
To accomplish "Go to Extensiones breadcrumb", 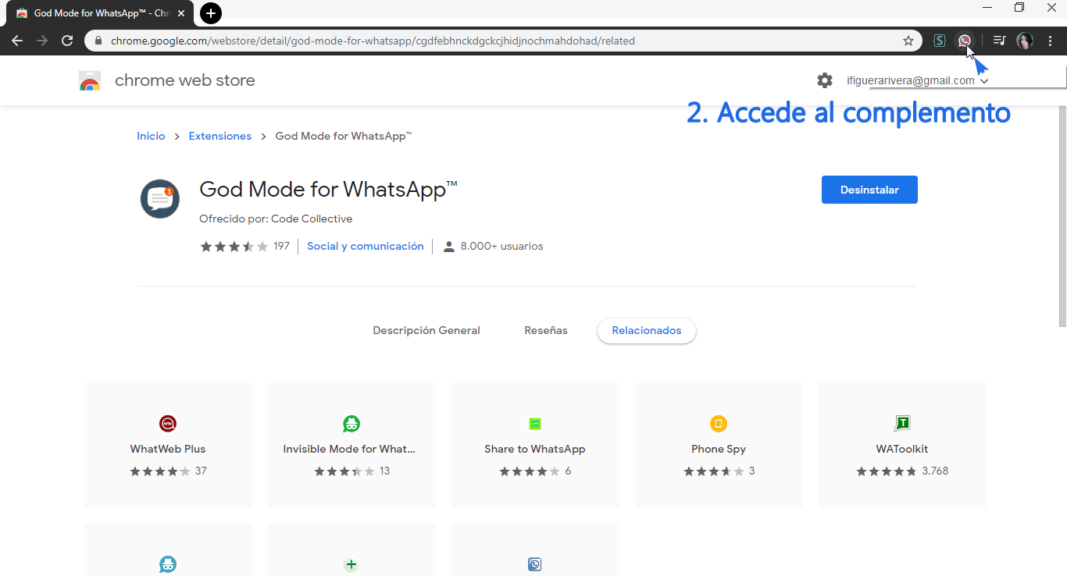I will (x=220, y=136).
